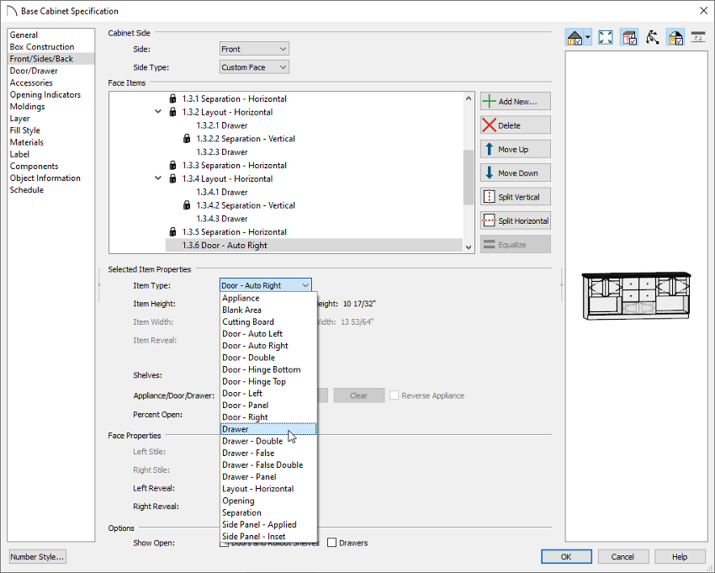
Task: Toggle the line weight icon in preview toolbar
Action: coord(698,37)
